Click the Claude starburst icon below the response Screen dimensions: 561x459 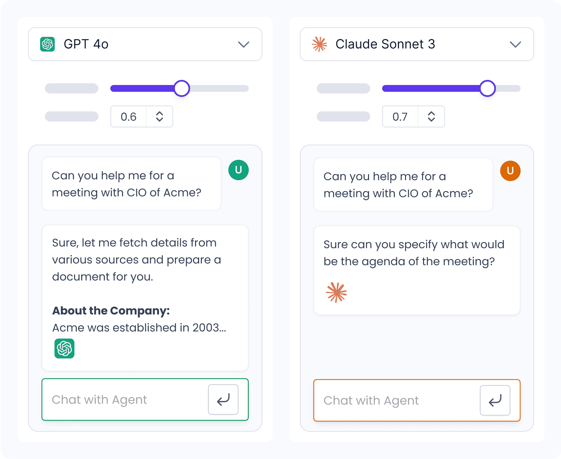336,292
